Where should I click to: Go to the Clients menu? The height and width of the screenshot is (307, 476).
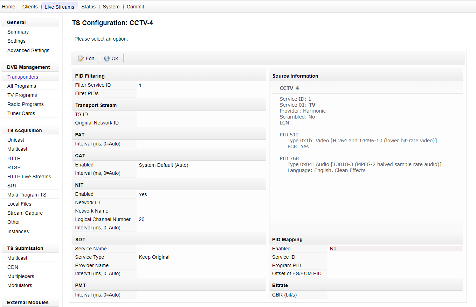click(30, 7)
